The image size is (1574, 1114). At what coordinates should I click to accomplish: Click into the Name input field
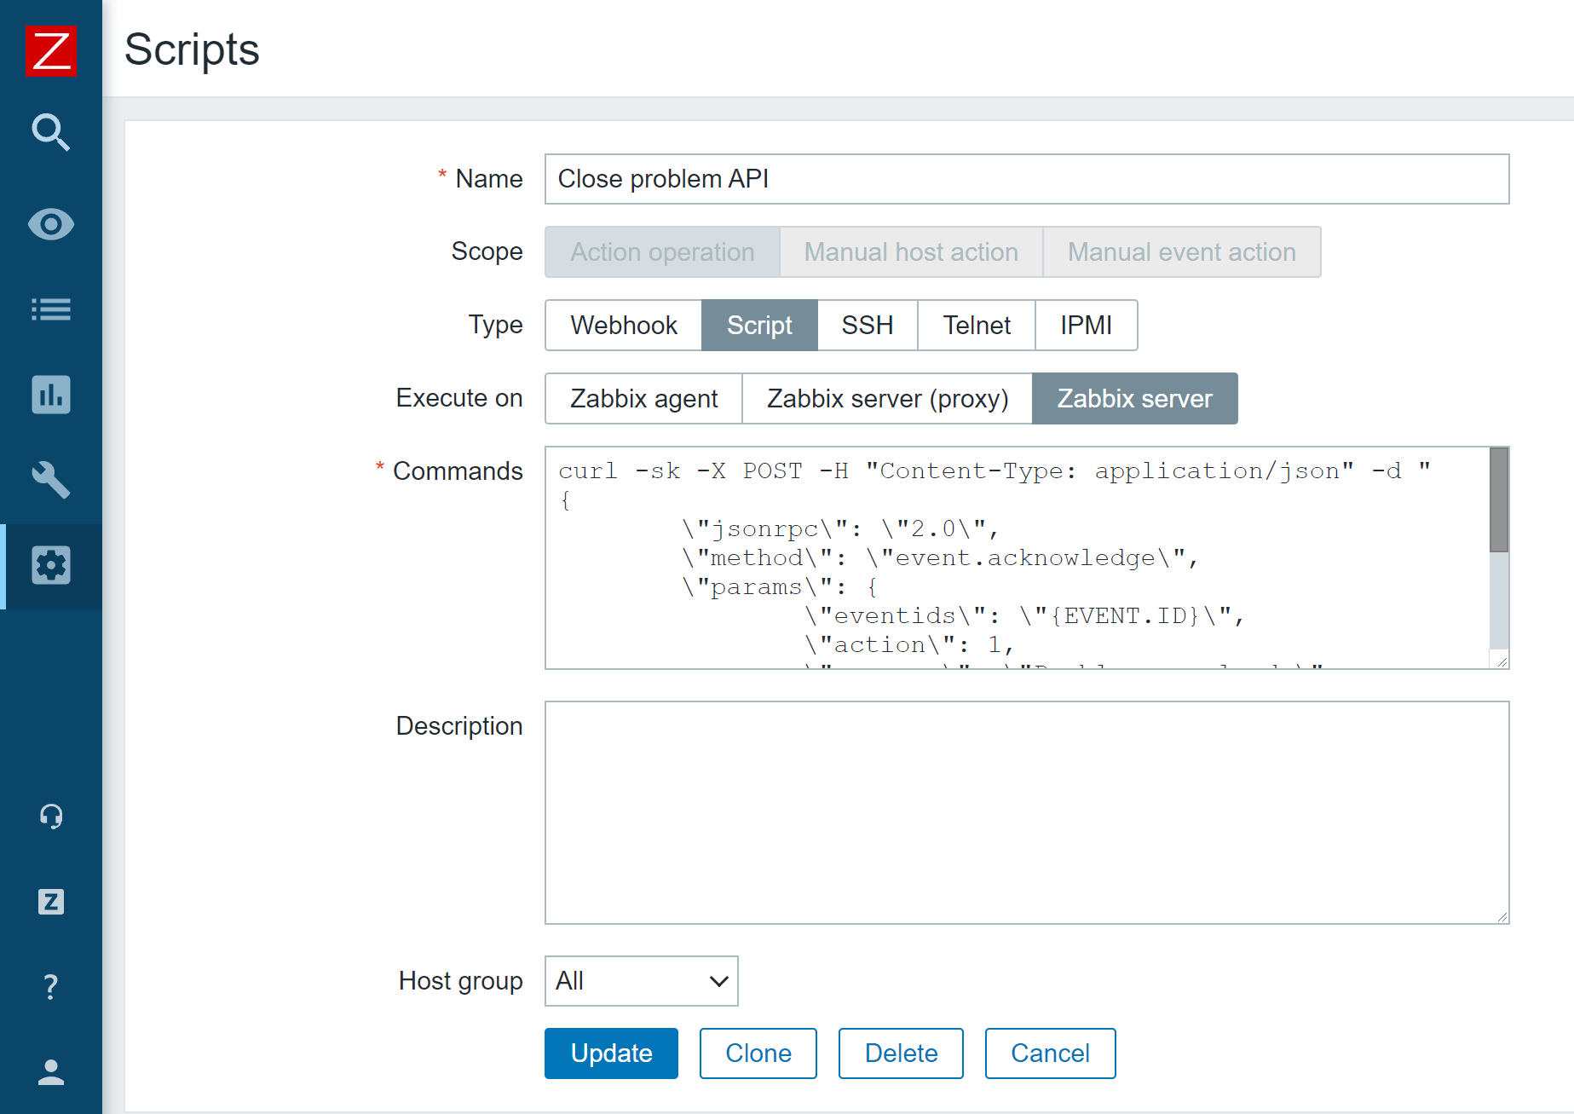pyautogui.click(x=1027, y=179)
